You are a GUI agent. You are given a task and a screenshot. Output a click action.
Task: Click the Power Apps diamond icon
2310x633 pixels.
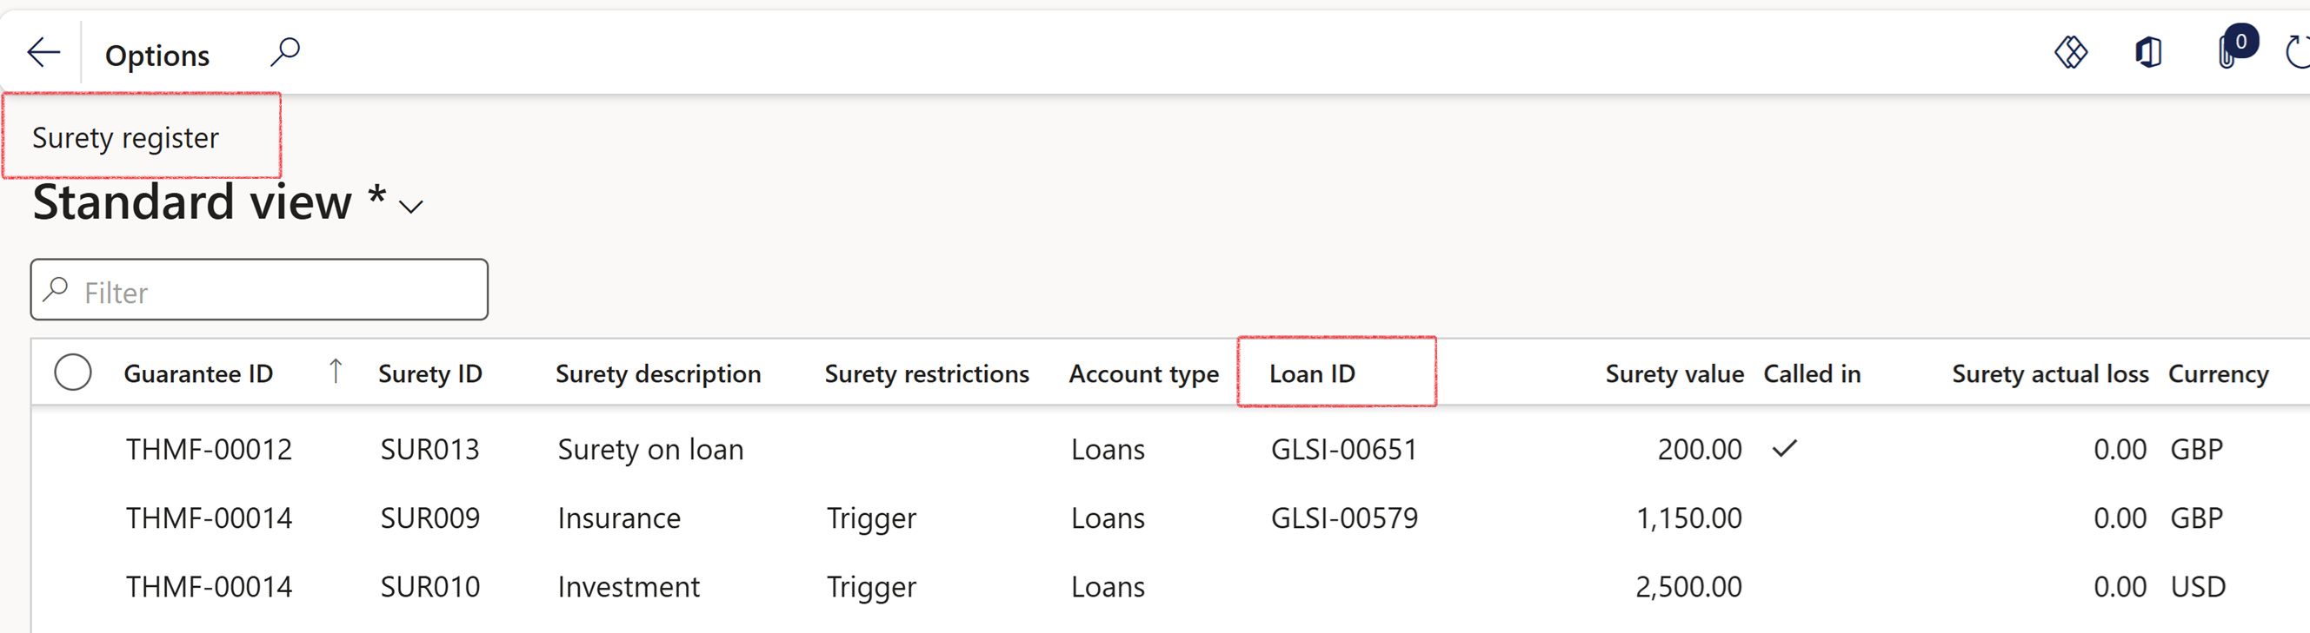pyautogui.click(x=2071, y=53)
